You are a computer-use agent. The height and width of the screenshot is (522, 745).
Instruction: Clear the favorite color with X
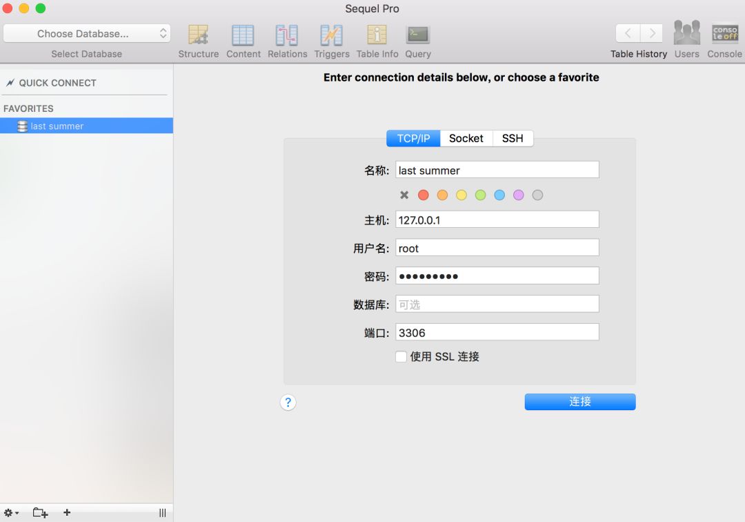(404, 195)
